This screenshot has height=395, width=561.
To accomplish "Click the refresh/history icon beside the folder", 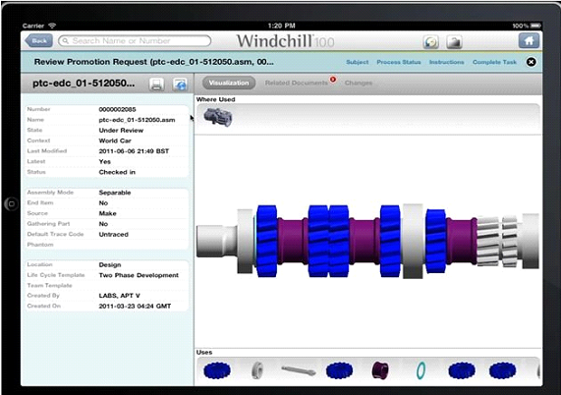I will [x=430, y=42].
